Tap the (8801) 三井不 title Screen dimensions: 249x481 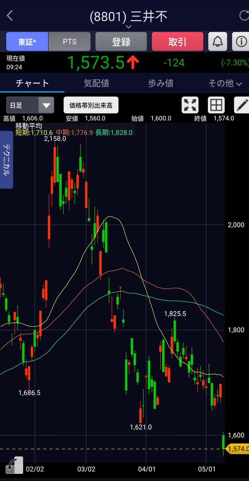tap(128, 16)
